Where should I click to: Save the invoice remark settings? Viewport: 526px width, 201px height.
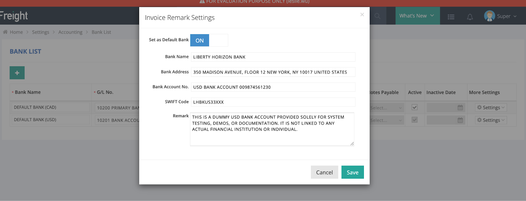(x=352, y=172)
